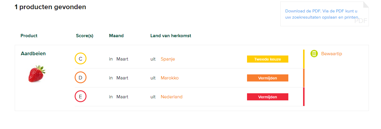The height and width of the screenshot is (129, 381).
Task: Click the Product column header
Action: pos(29,36)
